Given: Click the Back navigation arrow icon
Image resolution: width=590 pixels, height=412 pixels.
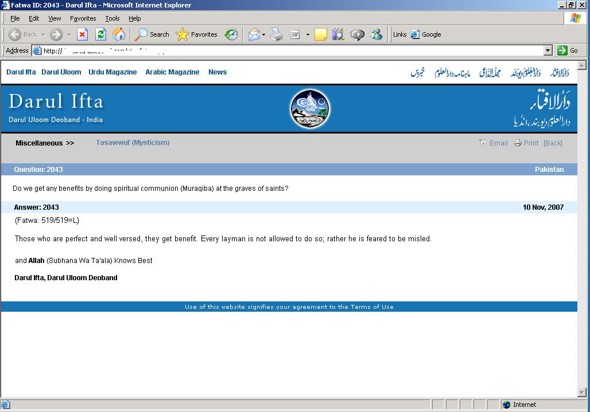Looking at the screenshot, I should click(x=15, y=34).
